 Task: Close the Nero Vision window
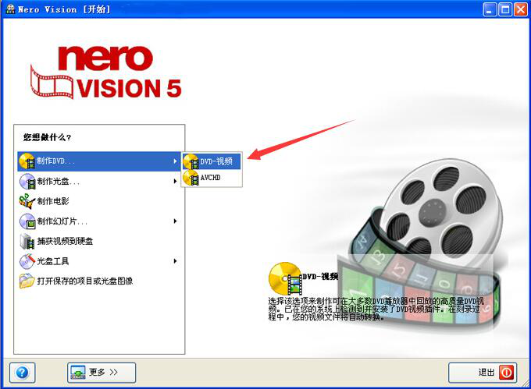(x=521, y=9)
